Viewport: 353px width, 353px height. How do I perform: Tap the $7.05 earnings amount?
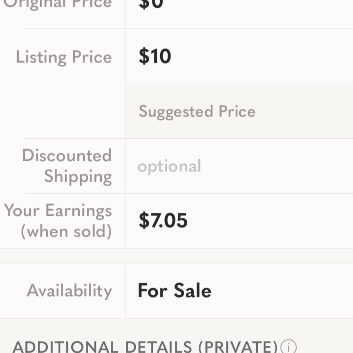coord(163,221)
